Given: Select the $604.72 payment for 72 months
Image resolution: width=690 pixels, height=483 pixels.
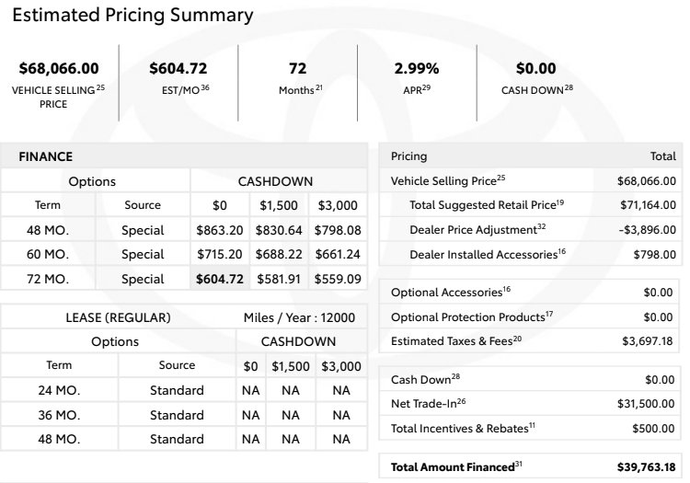Looking at the screenshot, I should [220, 279].
